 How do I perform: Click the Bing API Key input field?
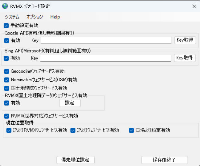[x=105, y=58]
